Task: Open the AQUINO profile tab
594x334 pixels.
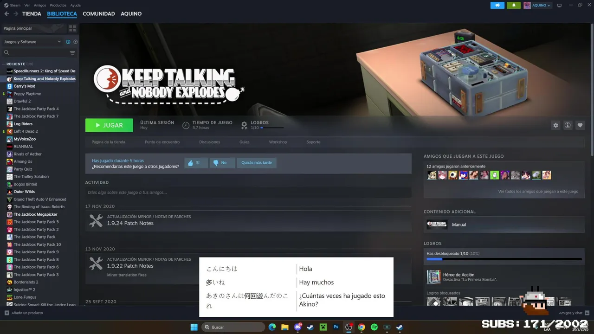Action: tap(131, 14)
